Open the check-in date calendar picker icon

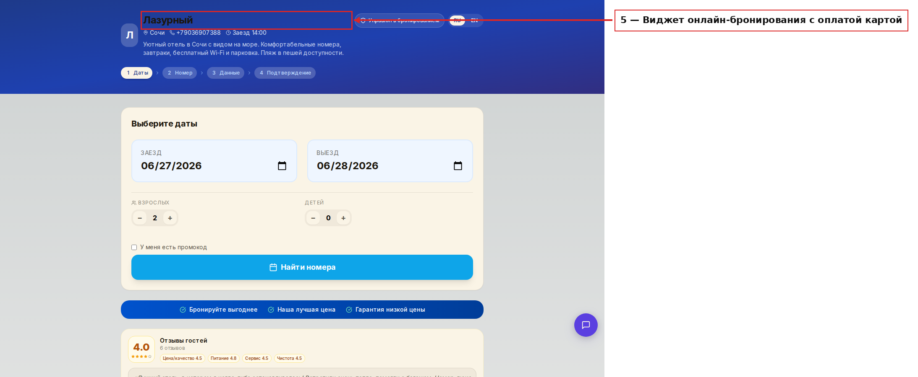pos(282,166)
